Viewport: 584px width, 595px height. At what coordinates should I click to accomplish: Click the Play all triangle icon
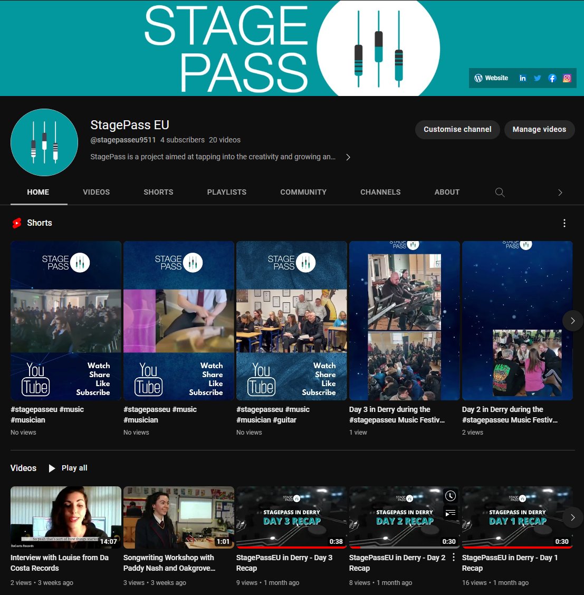tap(52, 468)
